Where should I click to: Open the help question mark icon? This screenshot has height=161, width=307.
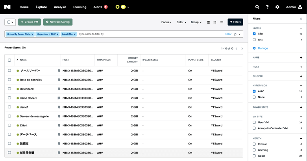(x=267, y=7)
